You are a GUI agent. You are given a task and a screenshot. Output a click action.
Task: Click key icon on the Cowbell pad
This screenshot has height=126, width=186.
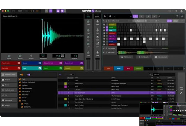81,68
